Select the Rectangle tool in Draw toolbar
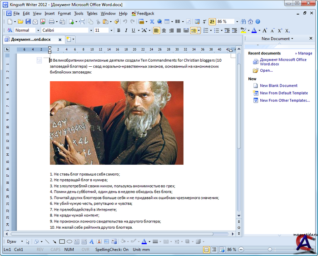This screenshot has width=318, height=256. (x=62, y=241)
